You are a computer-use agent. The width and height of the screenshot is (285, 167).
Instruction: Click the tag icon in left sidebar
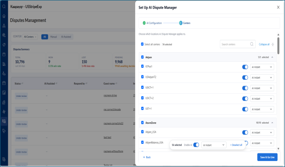click(x=4, y=45)
